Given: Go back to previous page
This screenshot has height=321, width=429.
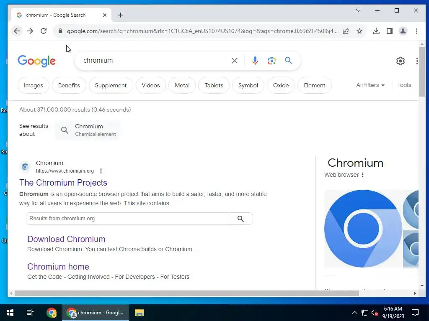Looking at the screenshot, I should [x=17, y=31].
